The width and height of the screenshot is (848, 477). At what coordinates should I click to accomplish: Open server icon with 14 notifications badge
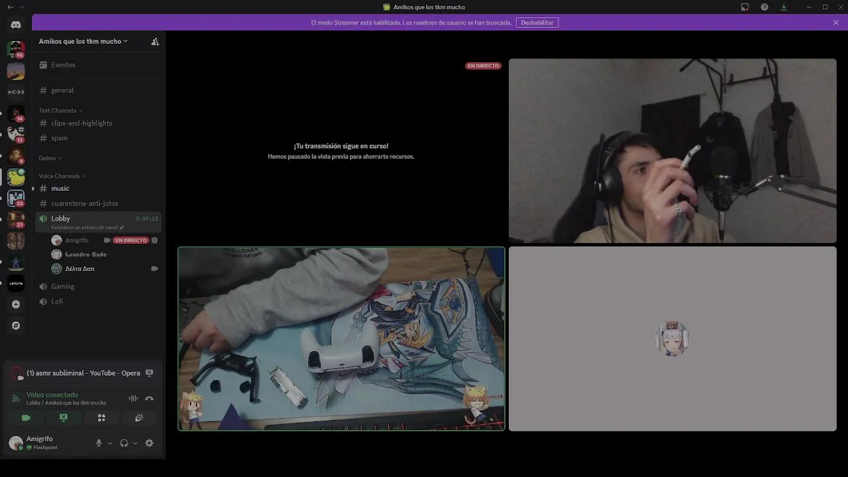16,113
